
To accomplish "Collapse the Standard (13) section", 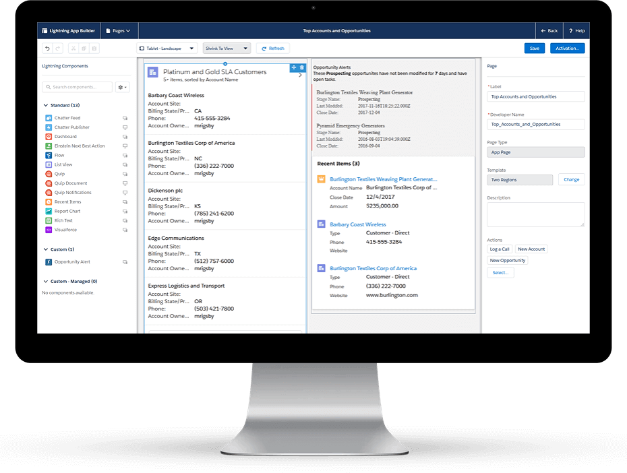I will [x=46, y=106].
